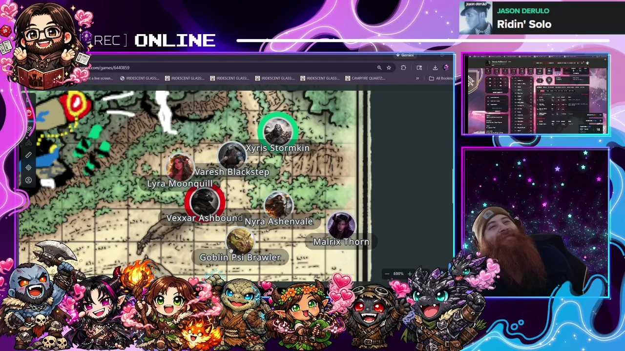625x351 pixels.
Task: Click the Varesh Blackstep name label
Action: pyautogui.click(x=232, y=172)
